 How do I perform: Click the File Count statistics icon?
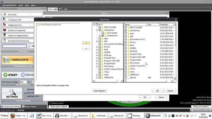pos(4,14)
